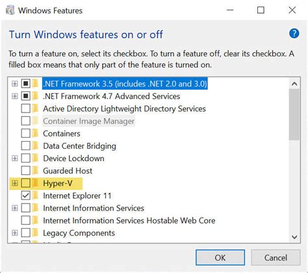
Task: Expand the Hyper-V feature tree
Action: click(x=15, y=183)
